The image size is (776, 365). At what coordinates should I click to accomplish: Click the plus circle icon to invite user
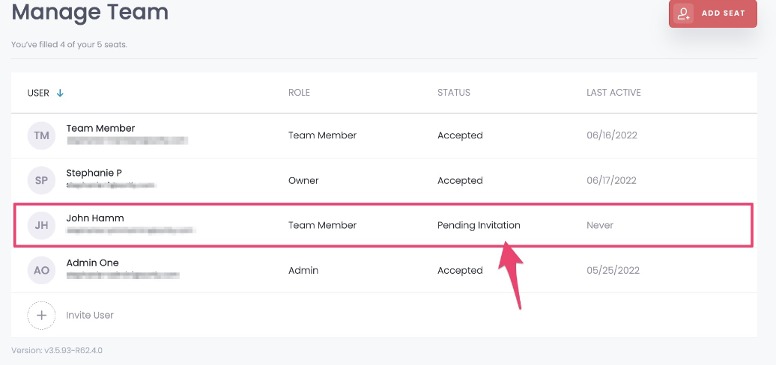[42, 315]
